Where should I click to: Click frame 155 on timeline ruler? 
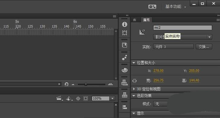(103, 26)
